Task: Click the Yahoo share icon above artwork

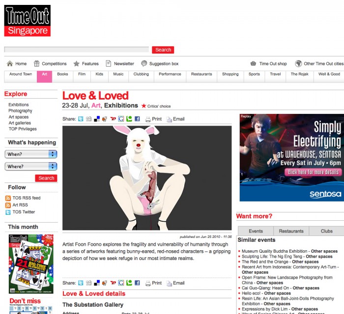Action: pyautogui.click(x=113, y=119)
